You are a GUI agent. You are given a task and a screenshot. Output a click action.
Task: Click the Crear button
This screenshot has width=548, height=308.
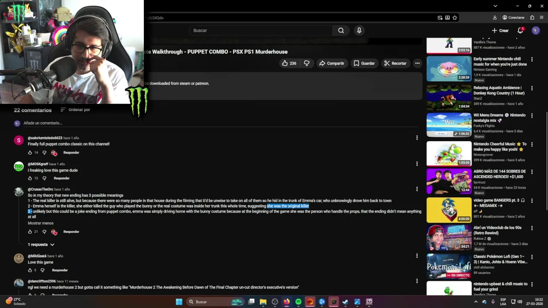(500, 30)
